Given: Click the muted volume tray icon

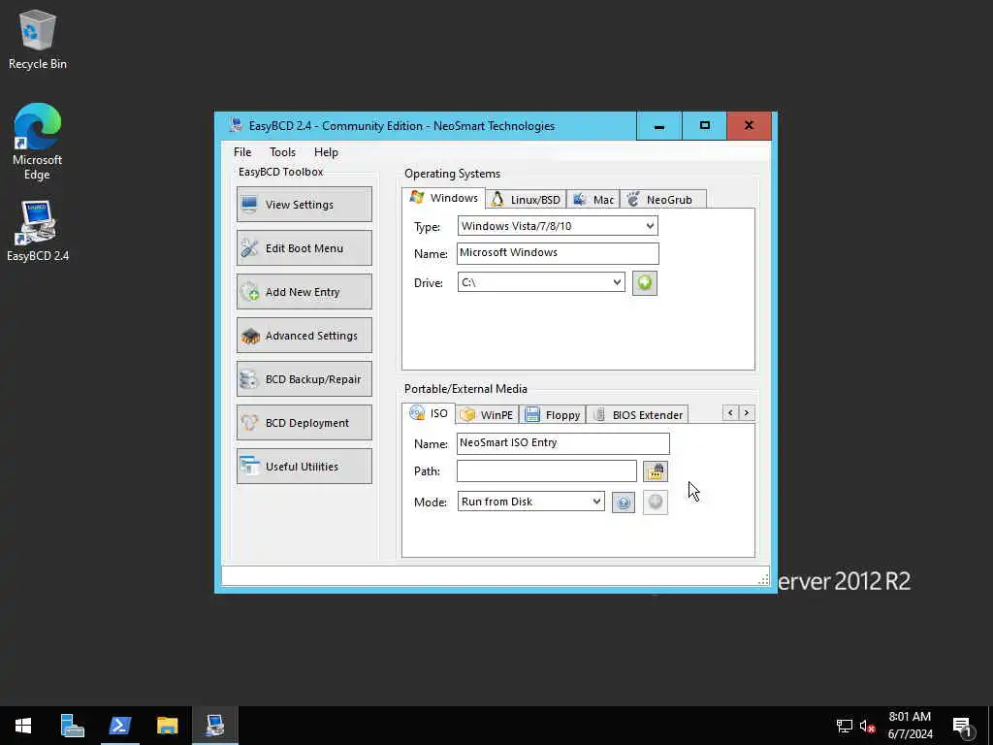Looking at the screenshot, I should 867,726.
